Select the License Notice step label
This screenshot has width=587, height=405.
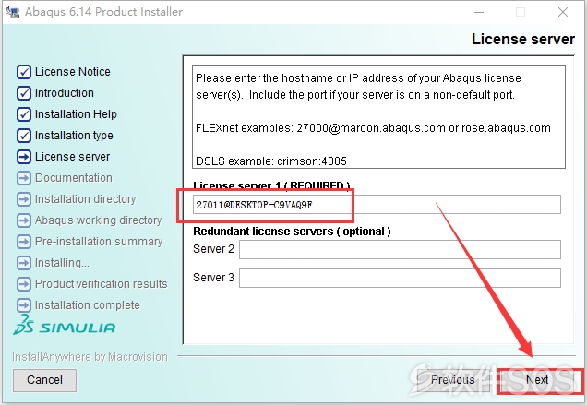click(x=73, y=71)
